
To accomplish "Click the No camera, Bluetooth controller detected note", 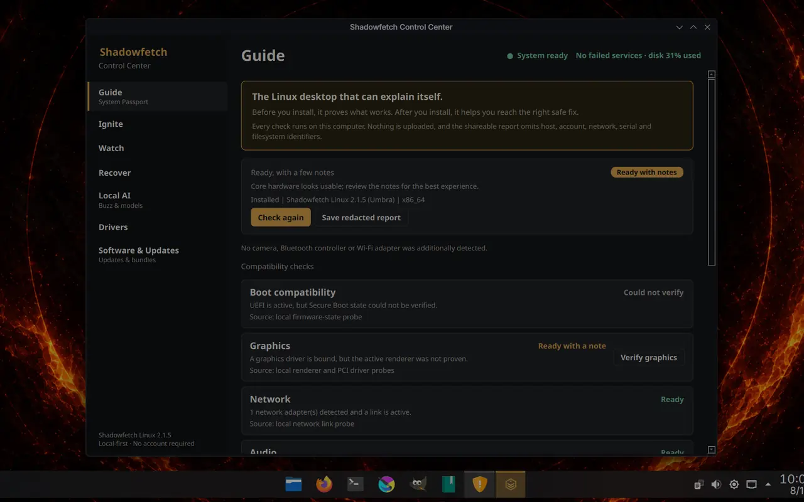I will [364, 248].
